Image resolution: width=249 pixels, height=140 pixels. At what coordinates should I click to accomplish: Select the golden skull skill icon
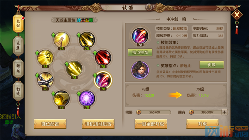point(45,57)
